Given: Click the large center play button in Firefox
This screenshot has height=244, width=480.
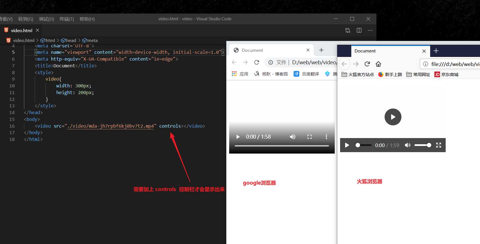Looking at the screenshot, I should coord(393,117).
